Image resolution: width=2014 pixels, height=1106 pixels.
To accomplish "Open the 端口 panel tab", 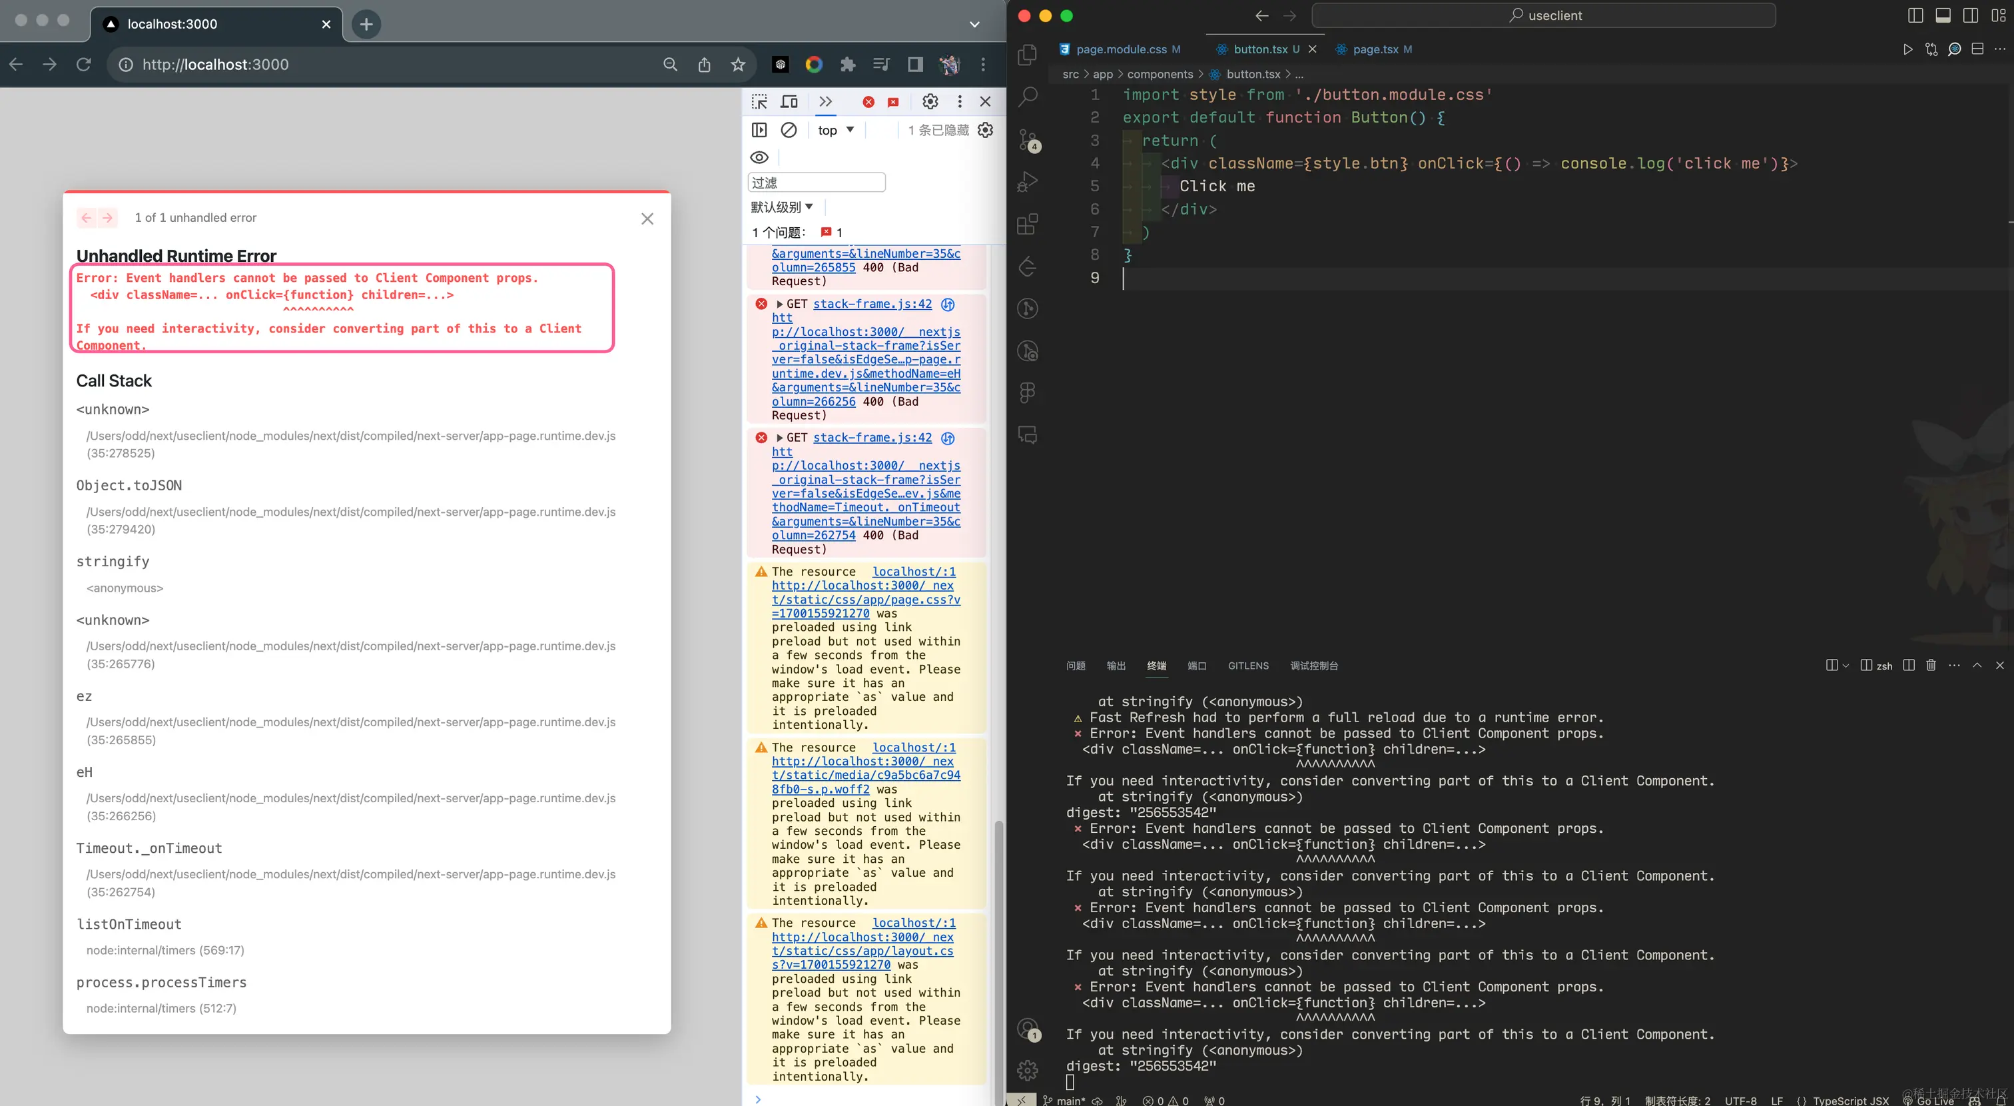I will tap(1196, 666).
